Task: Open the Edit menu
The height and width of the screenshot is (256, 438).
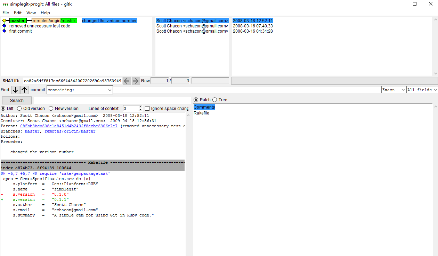Action: tap(18, 12)
